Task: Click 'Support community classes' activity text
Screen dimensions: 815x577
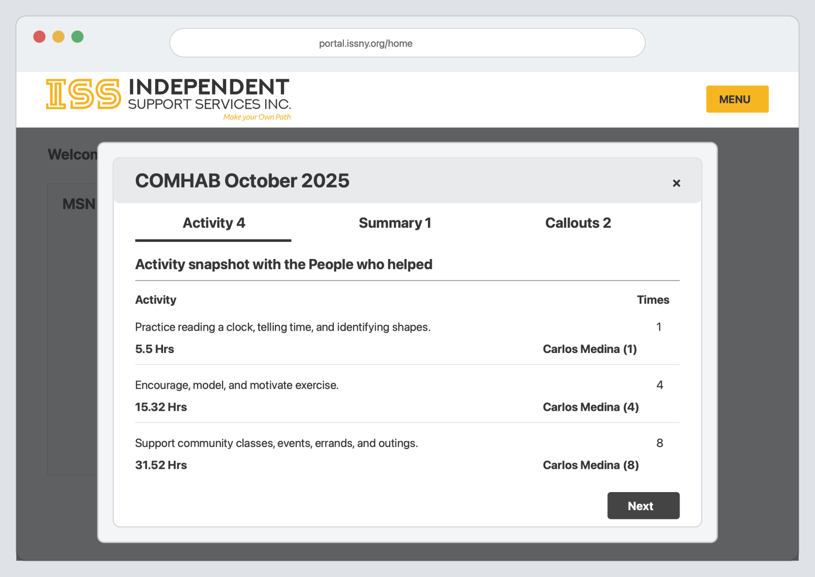Action: tap(277, 443)
